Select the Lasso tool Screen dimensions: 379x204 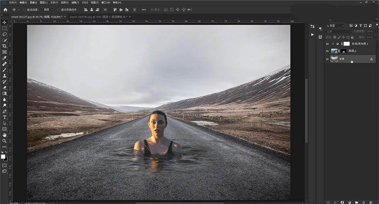pos(4,34)
